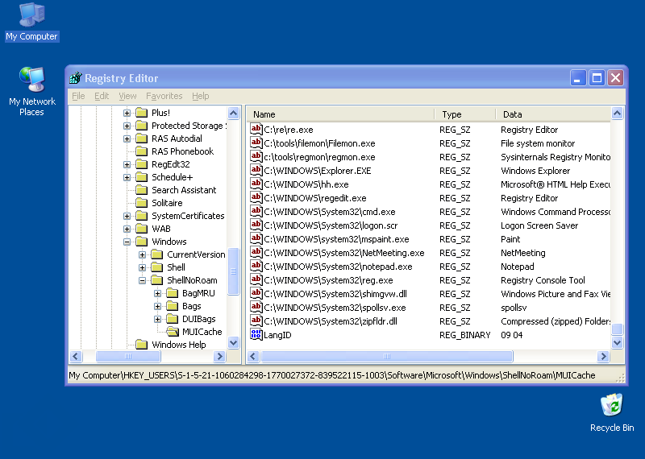Open the View menu
The width and height of the screenshot is (645, 459).
127,96
